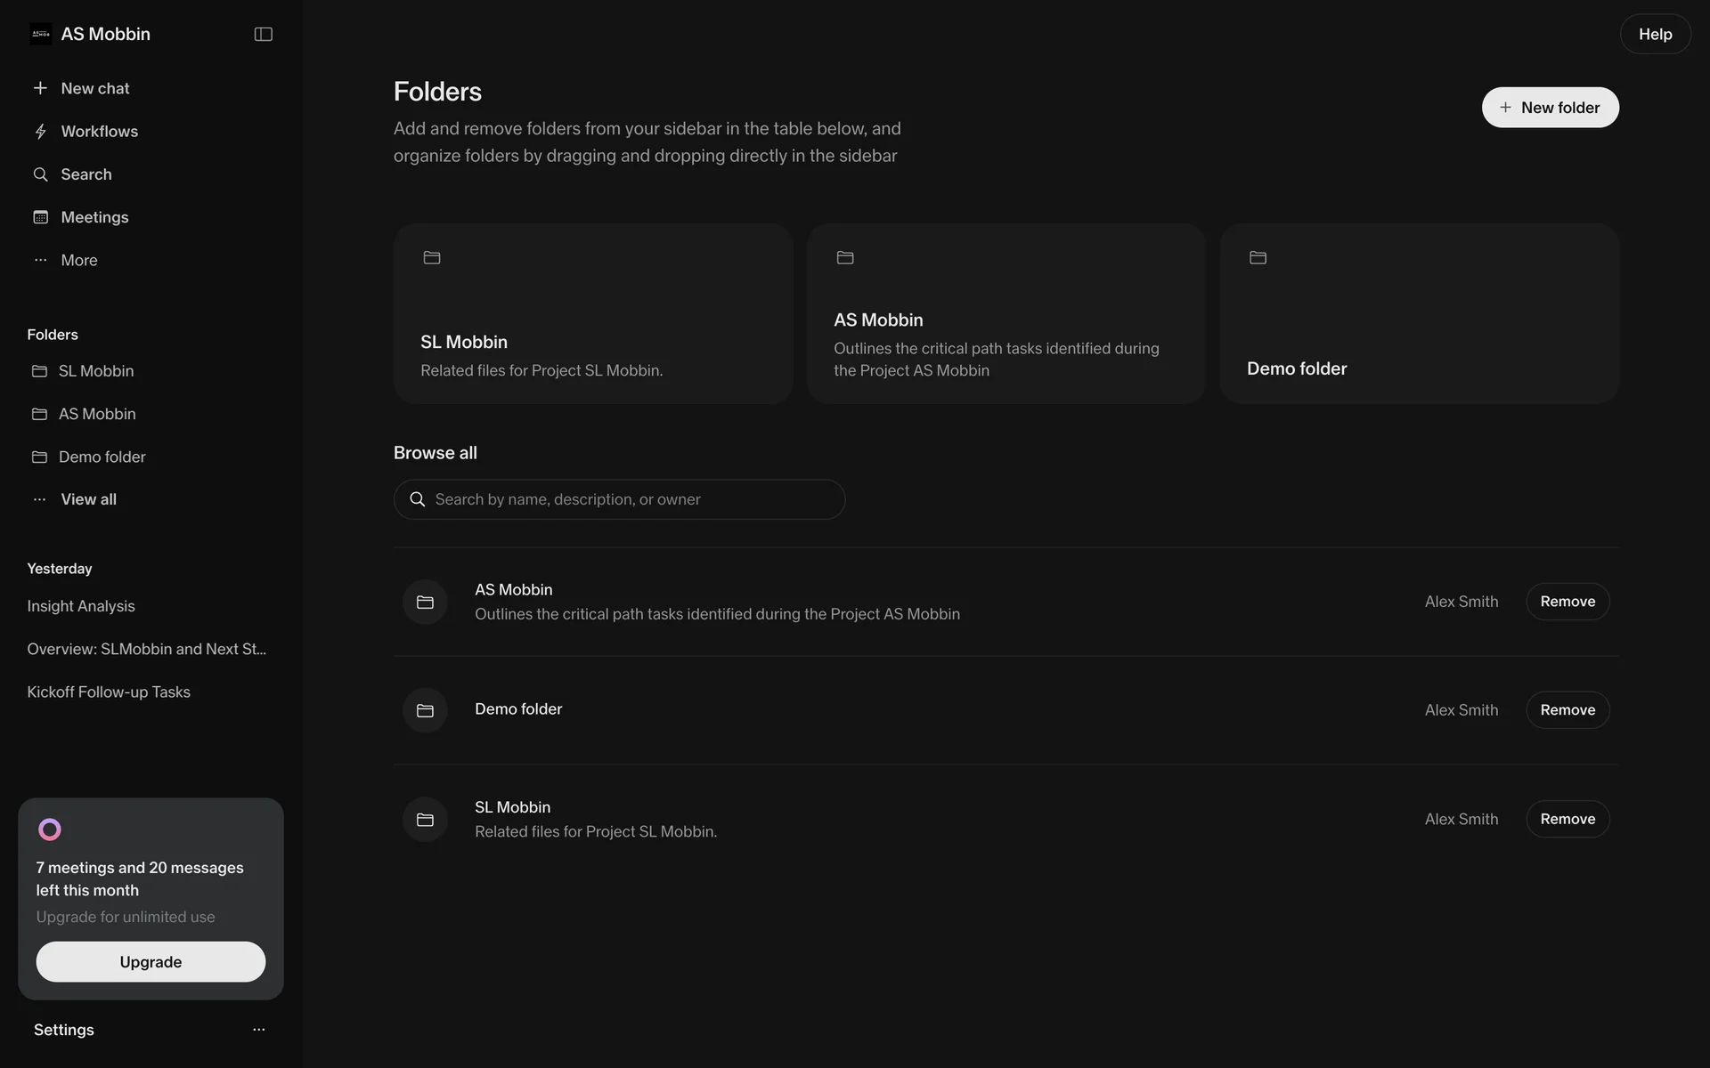Screen dimensions: 1710x1068
Task: Open Workflows via the lightning bolt icon
Action: click(x=40, y=132)
